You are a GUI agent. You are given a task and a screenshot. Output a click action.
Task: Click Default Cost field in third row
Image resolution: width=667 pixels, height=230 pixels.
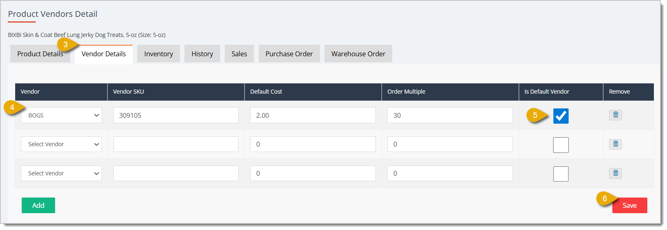(x=313, y=173)
